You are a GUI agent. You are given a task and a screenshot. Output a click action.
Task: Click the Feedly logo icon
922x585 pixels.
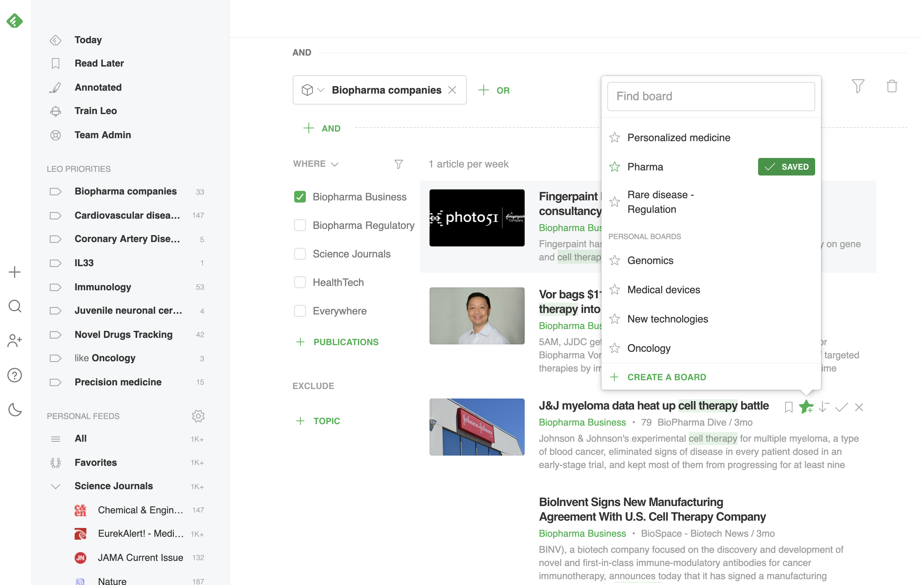(15, 20)
